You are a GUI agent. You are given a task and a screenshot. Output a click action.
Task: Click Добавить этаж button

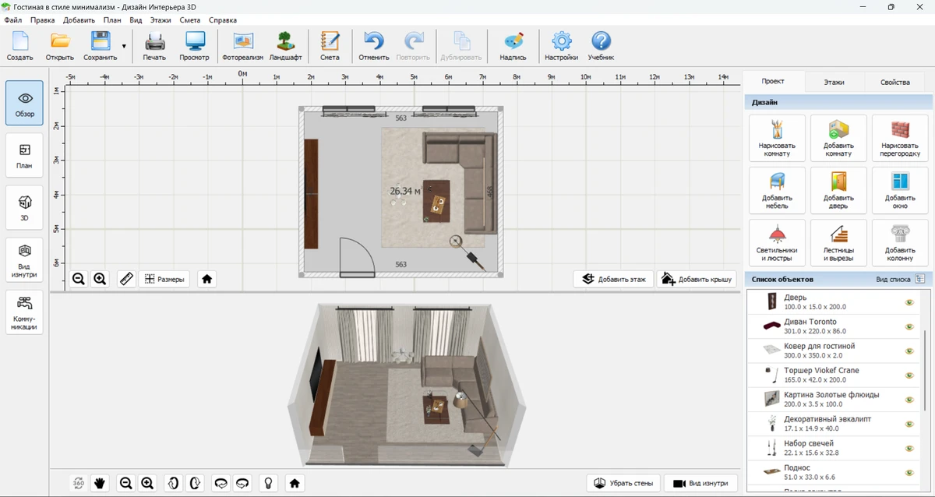(615, 279)
